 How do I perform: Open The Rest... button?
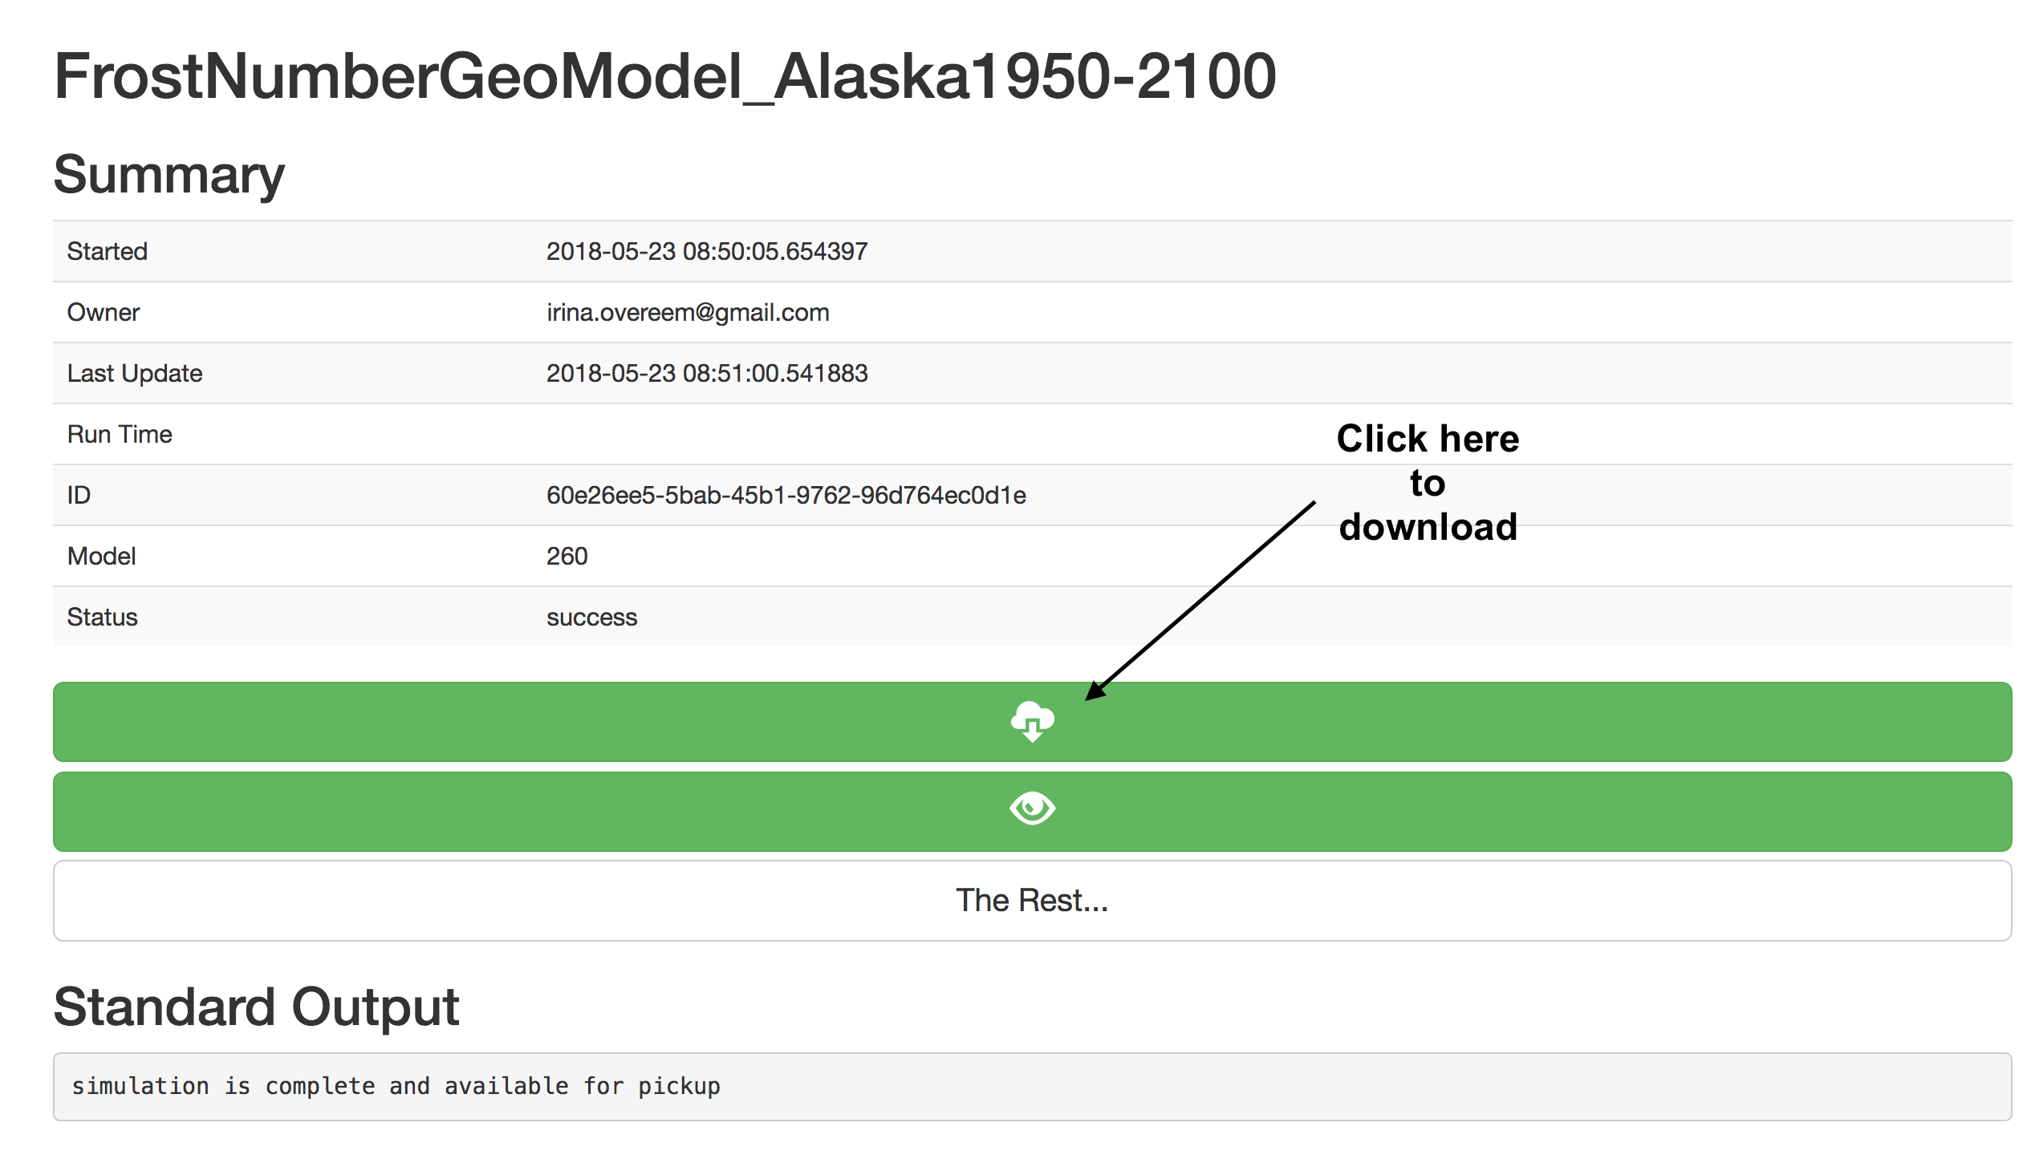pyautogui.click(x=1032, y=901)
